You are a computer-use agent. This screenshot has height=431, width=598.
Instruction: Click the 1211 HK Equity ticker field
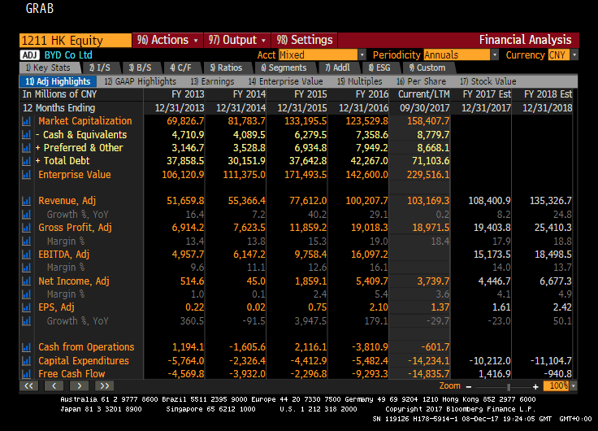point(75,40)
